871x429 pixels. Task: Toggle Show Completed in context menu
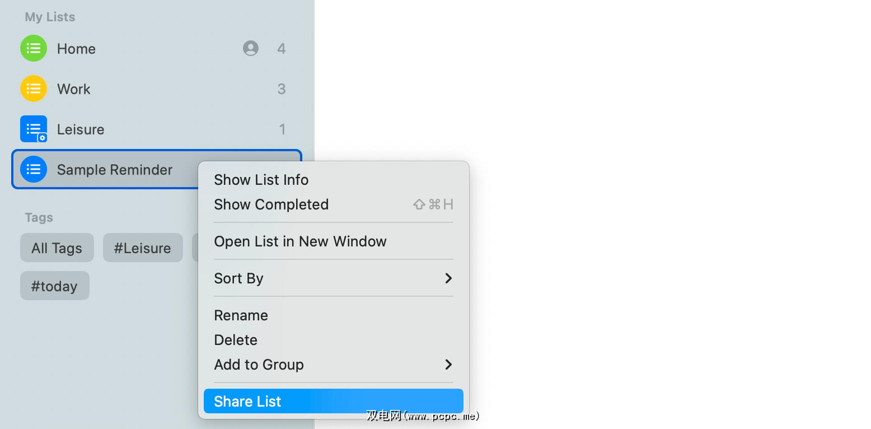point(271,204)
